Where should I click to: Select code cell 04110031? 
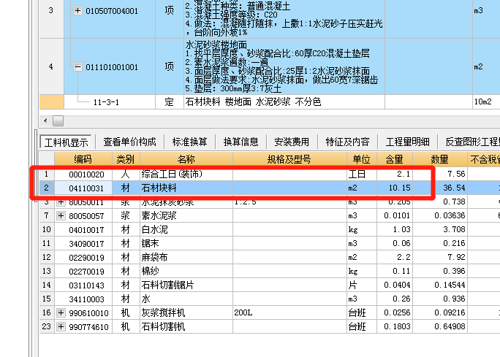pos(83,188)
